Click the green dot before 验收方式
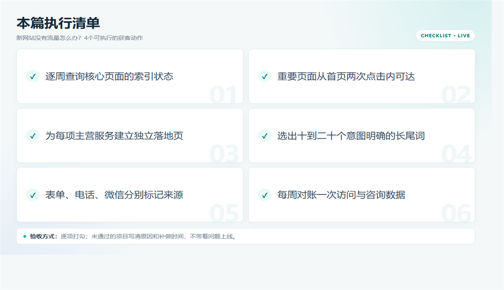This screenshot has height=290, width=504. pyautogui.click(x=25, y=236)
